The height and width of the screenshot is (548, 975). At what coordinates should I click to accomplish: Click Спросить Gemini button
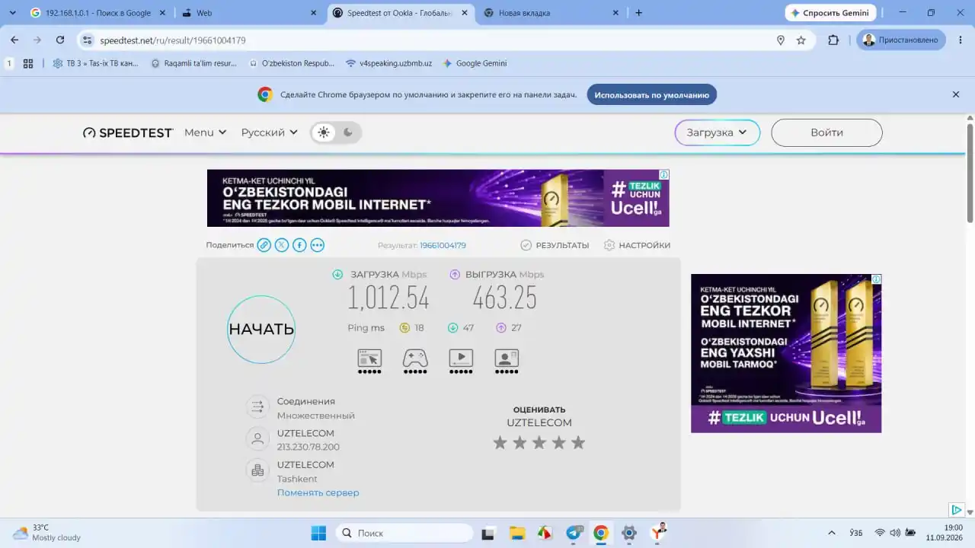click(x=830, y=13)
